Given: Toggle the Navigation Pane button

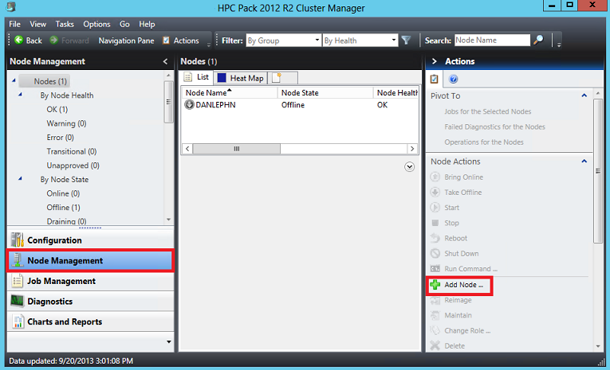Looking at the screenshot, I should point(126,41).
